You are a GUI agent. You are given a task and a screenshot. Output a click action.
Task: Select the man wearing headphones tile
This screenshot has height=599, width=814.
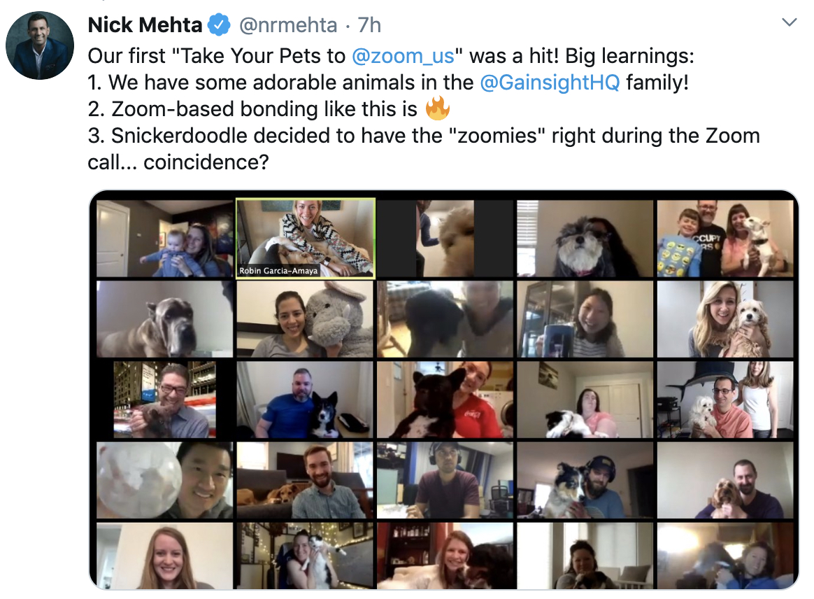(x=445, y=480)
